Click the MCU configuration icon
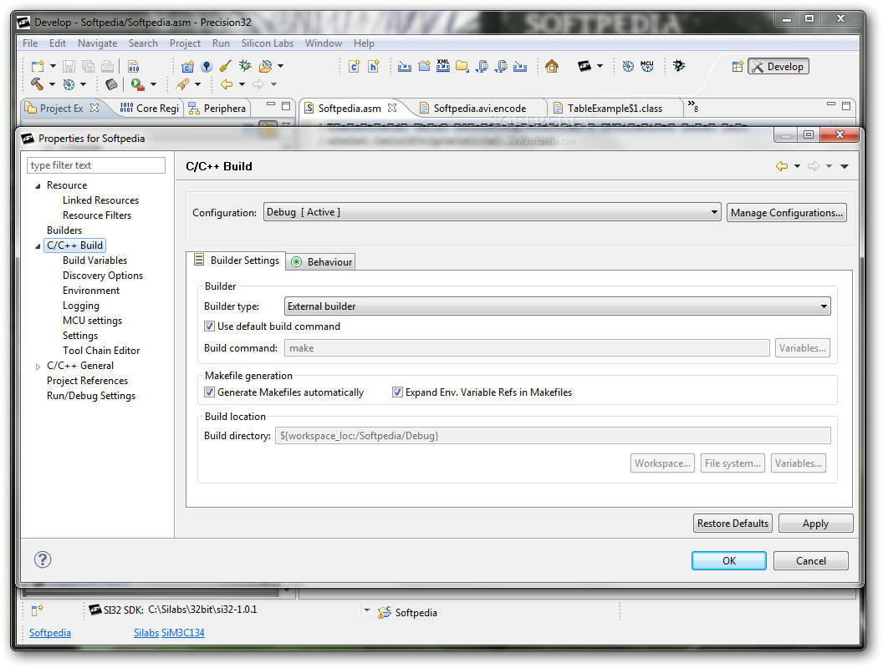The height and width of the screenshot is (668, 883). [647, 66]
